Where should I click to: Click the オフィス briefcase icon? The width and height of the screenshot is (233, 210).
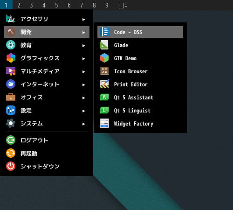[x=11, y=97]
